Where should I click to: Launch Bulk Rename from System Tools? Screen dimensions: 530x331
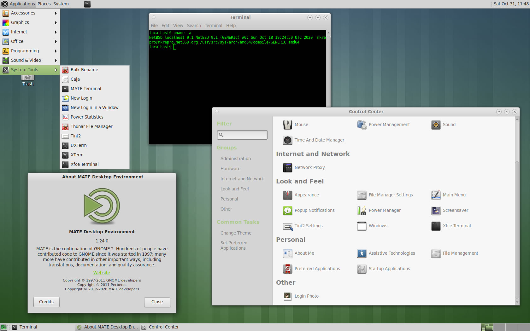coord(95,70)
